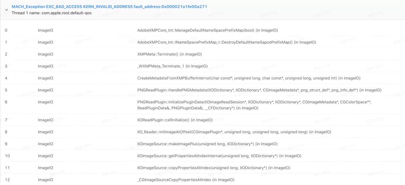This screenshot has height=185, width=405.
Task: Click the ImageIO module name in frame 4
Action: [x=45, y=78]
